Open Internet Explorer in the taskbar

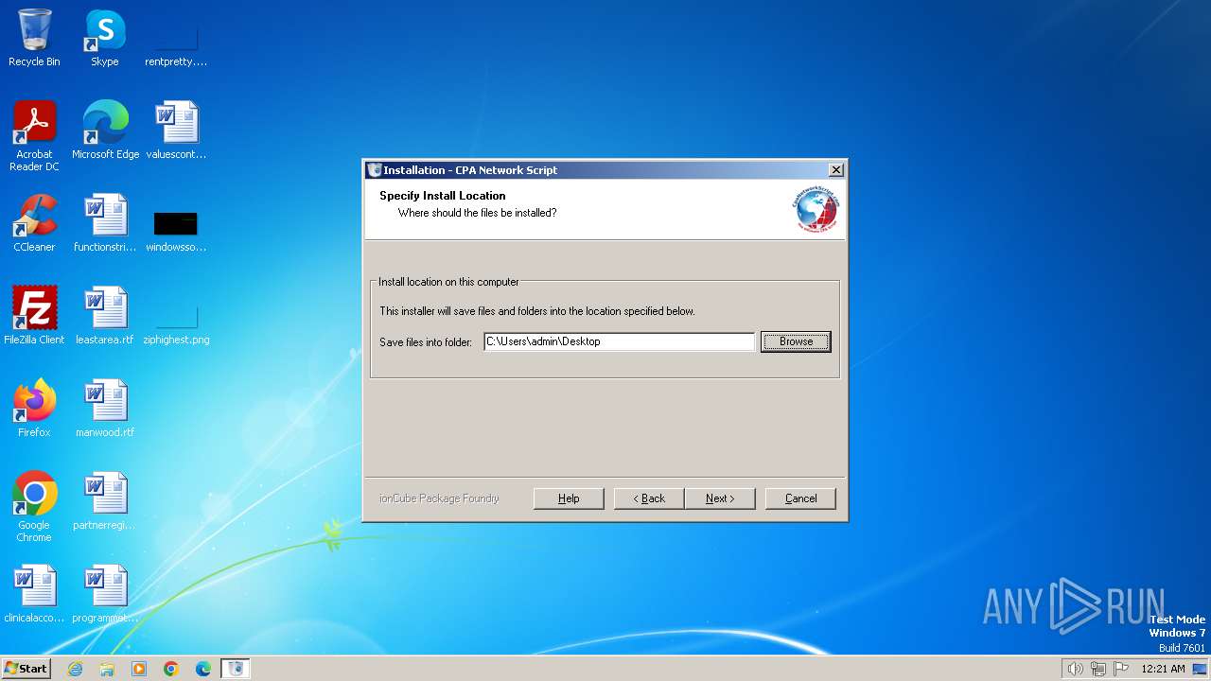pyautogui.click(x=75, y=669)
